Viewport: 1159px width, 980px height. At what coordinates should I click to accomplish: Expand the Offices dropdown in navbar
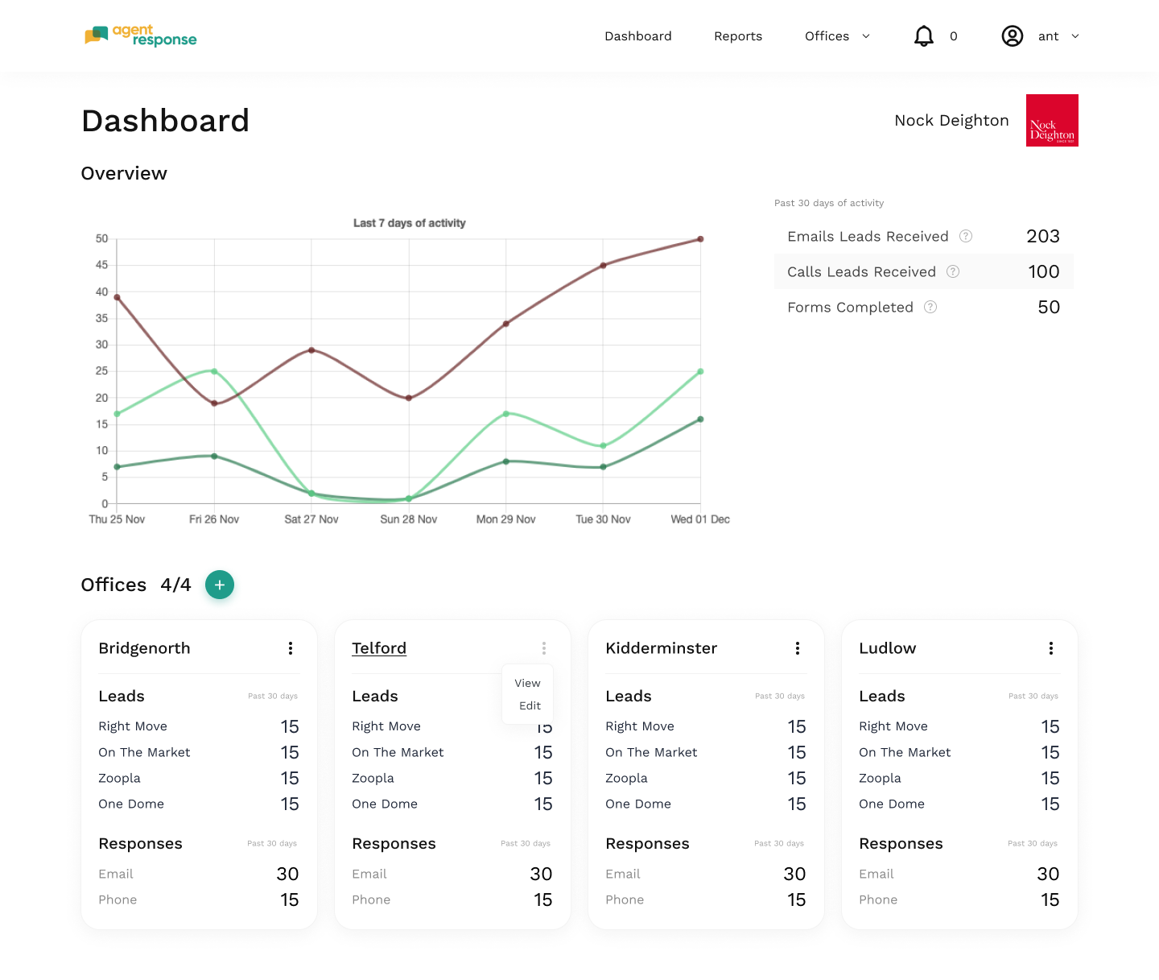[x=837, y=36]
